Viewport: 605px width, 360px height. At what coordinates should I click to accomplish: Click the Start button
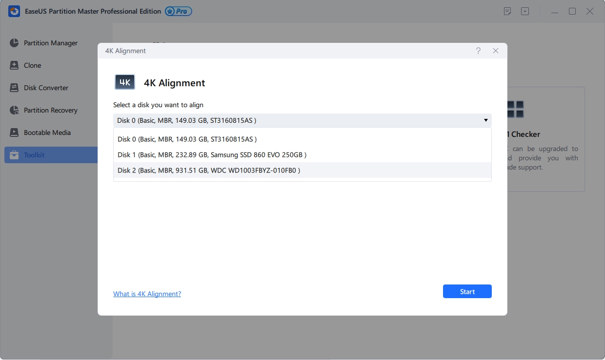pos(467,291)
